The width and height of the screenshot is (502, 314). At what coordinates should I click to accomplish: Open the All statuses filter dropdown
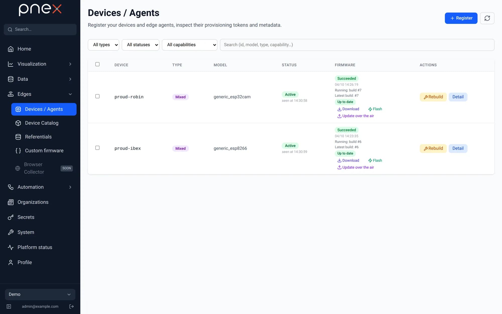click(x=141, y=45)
